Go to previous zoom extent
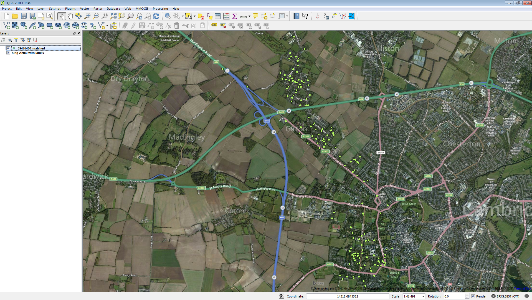 click(x=139, y=16)
